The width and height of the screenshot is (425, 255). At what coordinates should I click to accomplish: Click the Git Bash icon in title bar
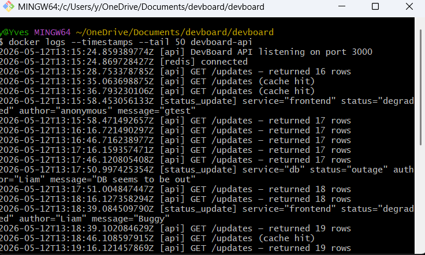[8, 6]
